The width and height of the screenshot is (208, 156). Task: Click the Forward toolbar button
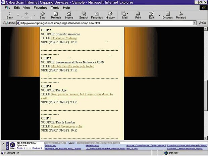click(x=26, y=15)
